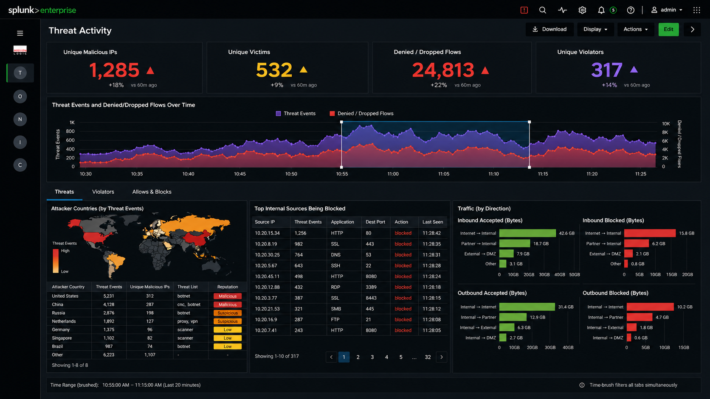The image size is (710, 399).
Task: Click the Netherlands country row
Action: (x=147, y=321)
